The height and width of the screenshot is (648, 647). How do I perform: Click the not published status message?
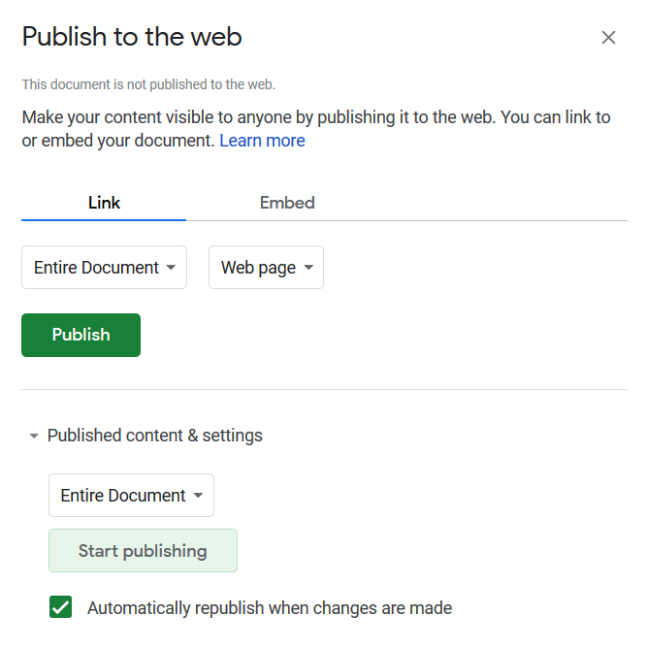pos(148,84)
